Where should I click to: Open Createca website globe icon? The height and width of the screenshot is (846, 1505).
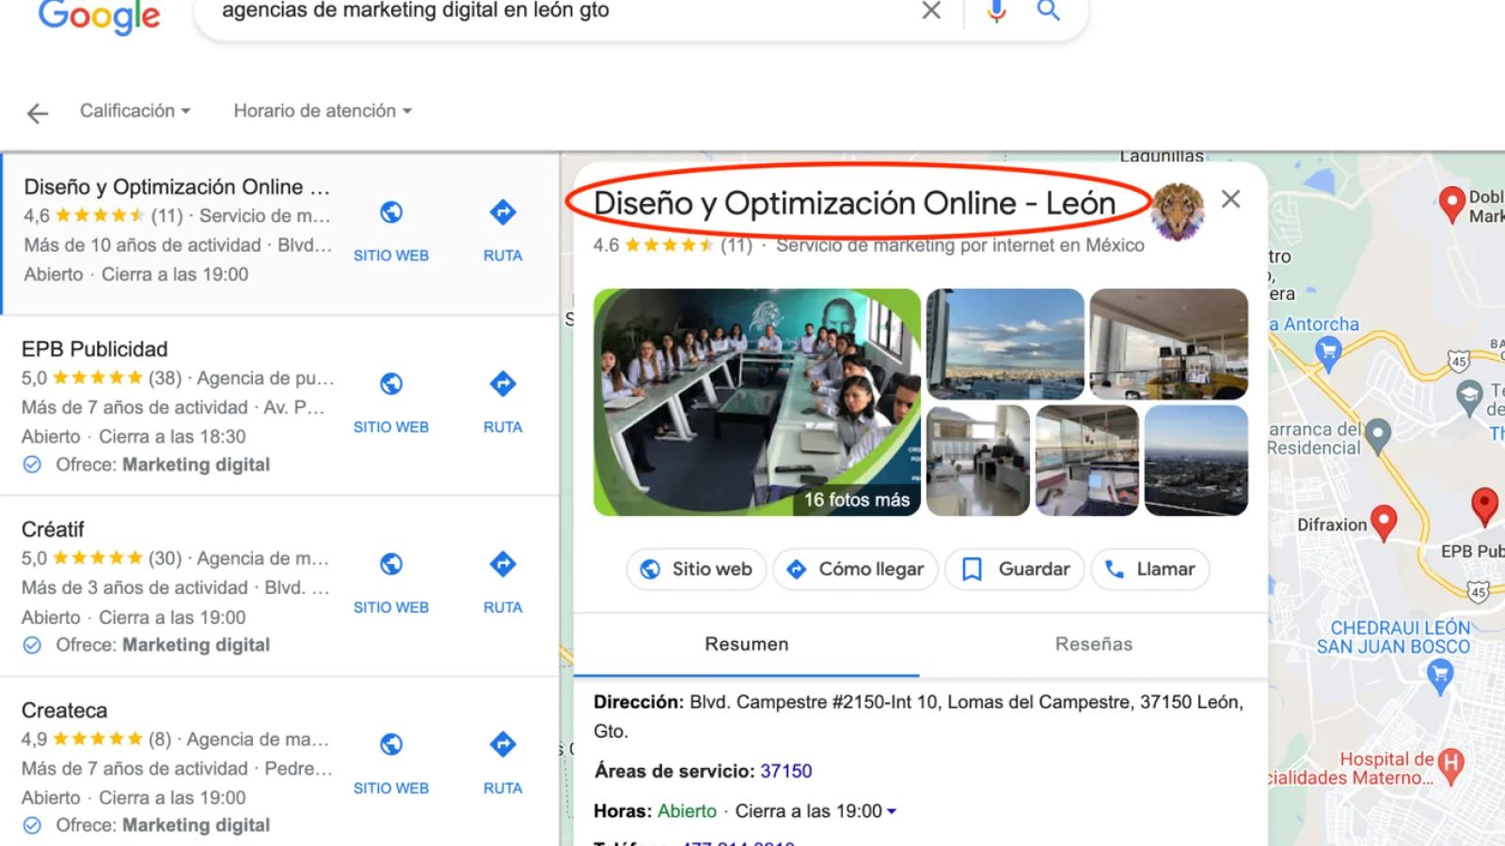(391, 744)
